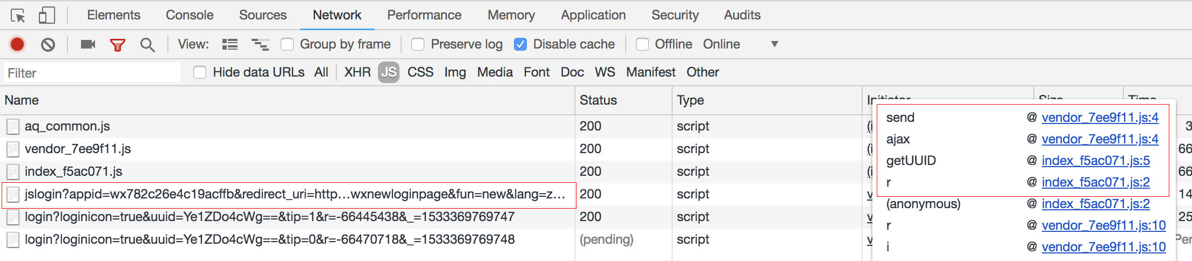Open the Sources tab
Viewport: 1192px width, 261px height.
(x=263, y=15)
